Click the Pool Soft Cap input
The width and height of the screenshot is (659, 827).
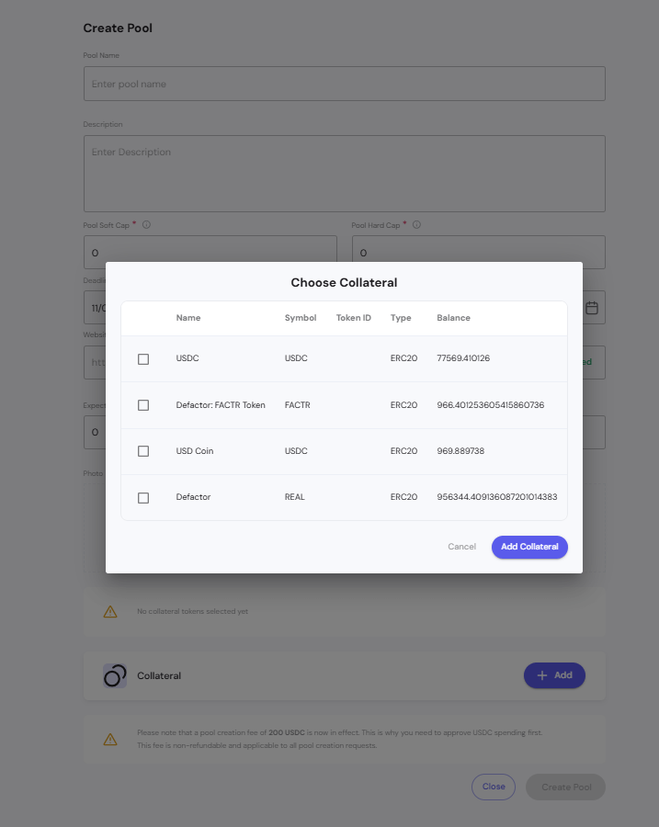click(x=210, y=252)
